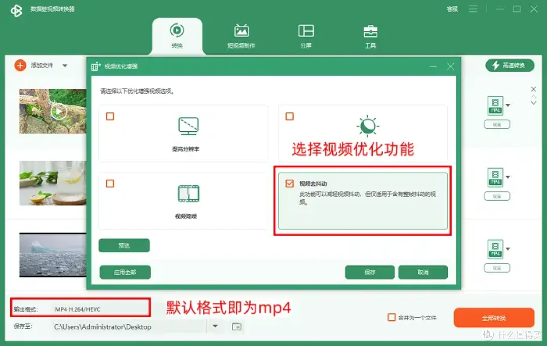Image resolution: width=547 pixels, height=346 pixels.
Task: Click the video enhancer dialog title icon
Action: tap(96, 66)
